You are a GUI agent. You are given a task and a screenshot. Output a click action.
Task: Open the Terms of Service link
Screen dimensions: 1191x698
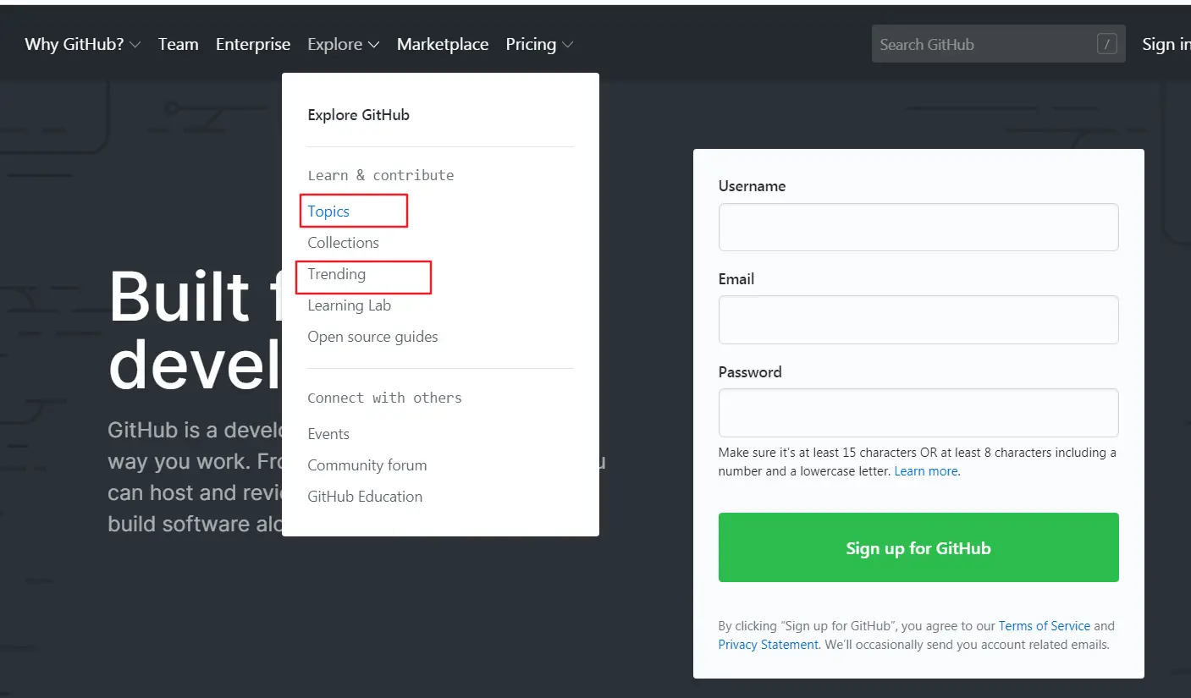click(x=1045, y=626)
